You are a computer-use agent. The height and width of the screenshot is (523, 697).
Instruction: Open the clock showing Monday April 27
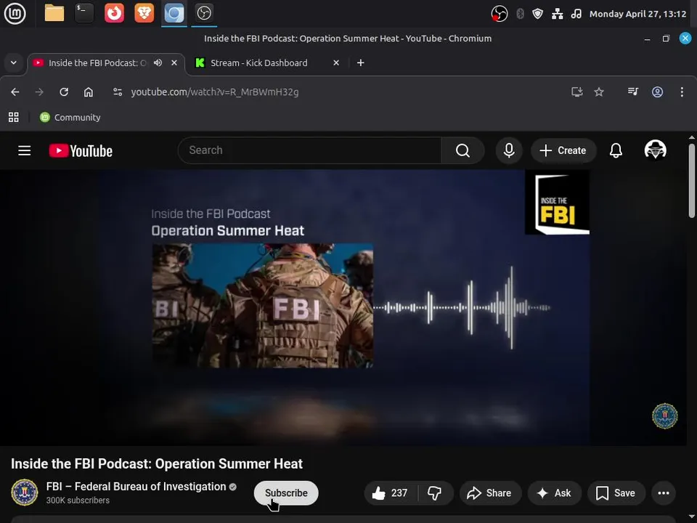click(x=637, y=14)
